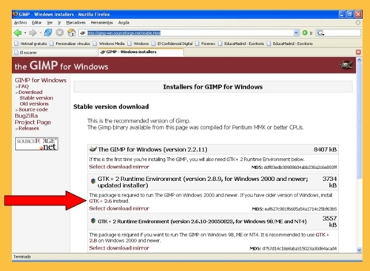The image size is (370, 271).
Task: Click the URL address input field
Action: coord(186,32)
